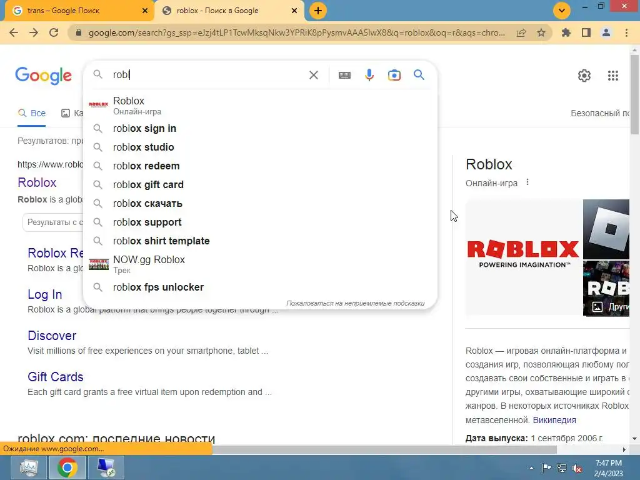Image resolution: width=640 pixels, height=480 pixels.
Task: Open the Action Center flag tray icon
Action: 546,467
